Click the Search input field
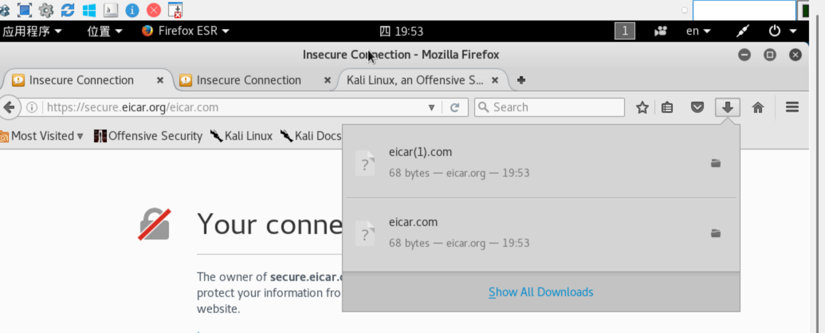Screen dimensions: 825x333 550,107
